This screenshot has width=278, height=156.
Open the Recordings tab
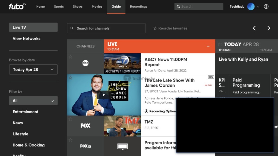139,6
